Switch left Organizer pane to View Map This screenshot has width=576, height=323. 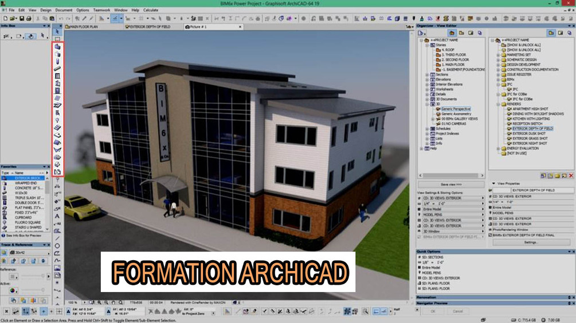[x=461, y=33]
